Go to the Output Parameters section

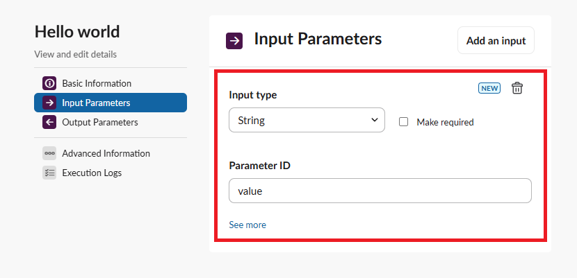pos(99,123)
